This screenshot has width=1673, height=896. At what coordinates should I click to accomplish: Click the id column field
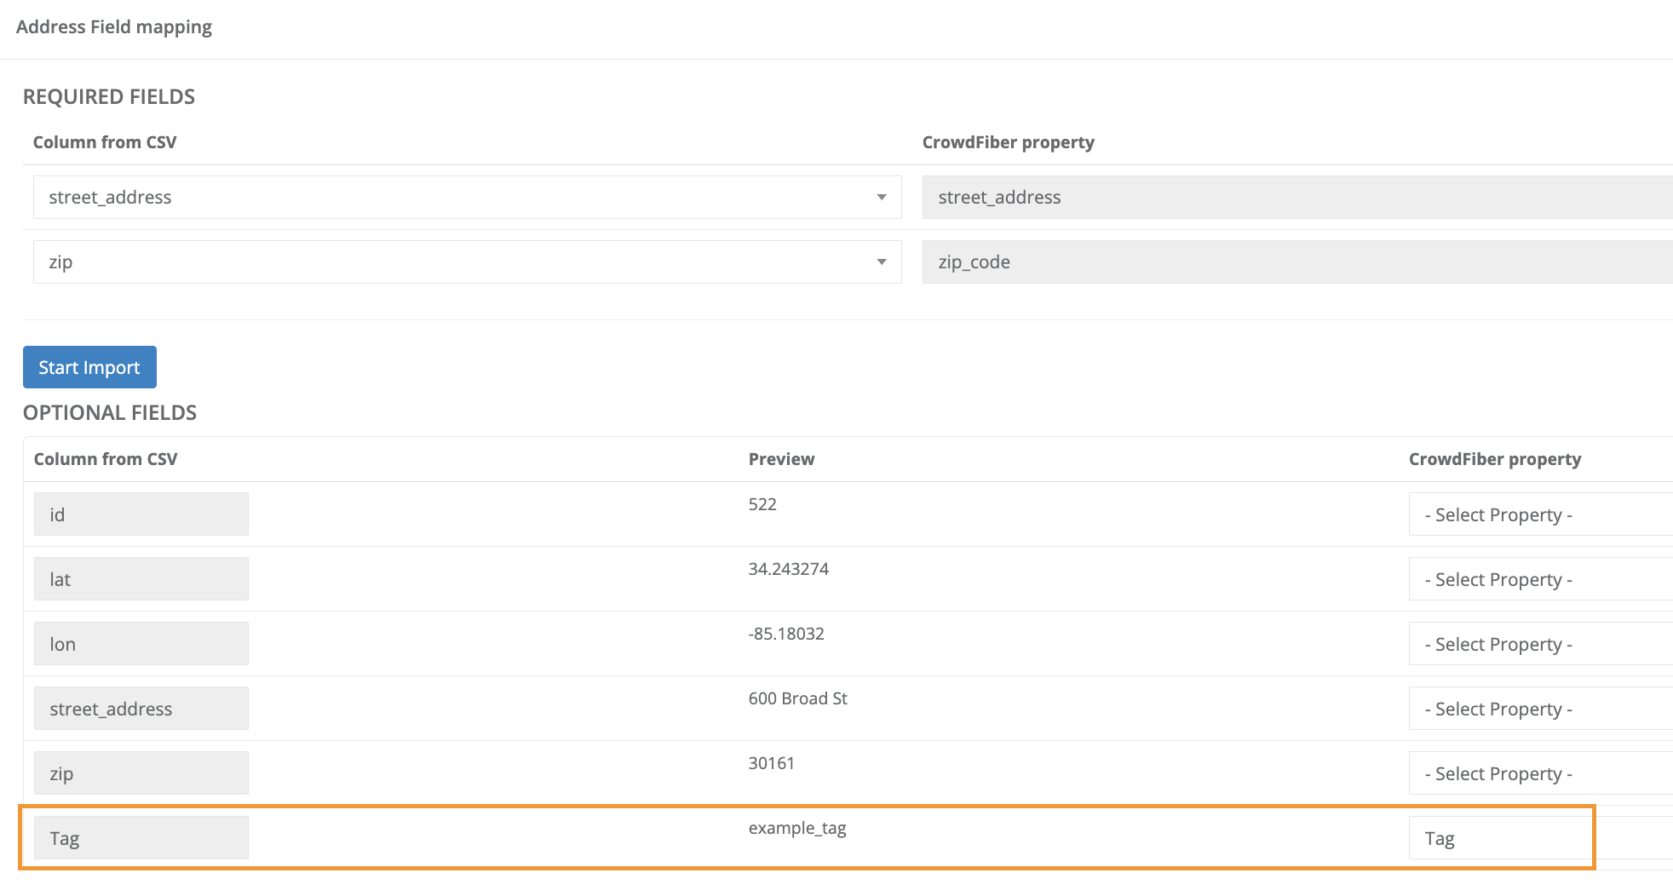pos(141,514)
